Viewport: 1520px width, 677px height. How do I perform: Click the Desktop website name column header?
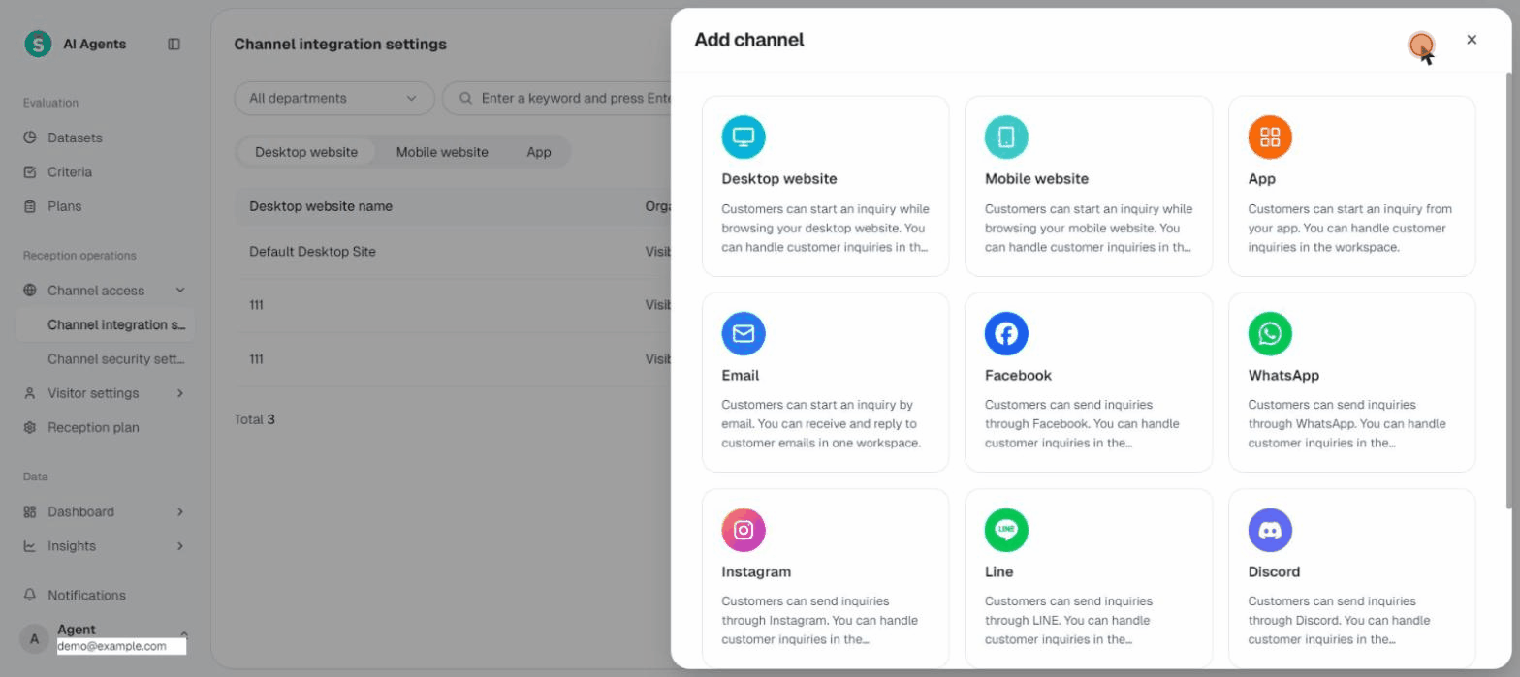321,206
